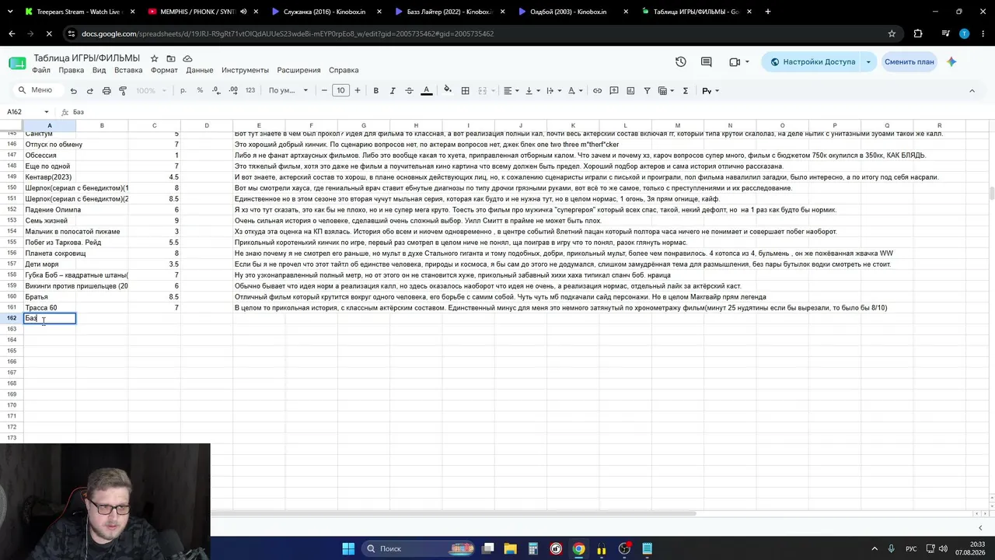Select row 165 header
The height and width of the screenshot is (560, 995).
[x=12, y=351]
